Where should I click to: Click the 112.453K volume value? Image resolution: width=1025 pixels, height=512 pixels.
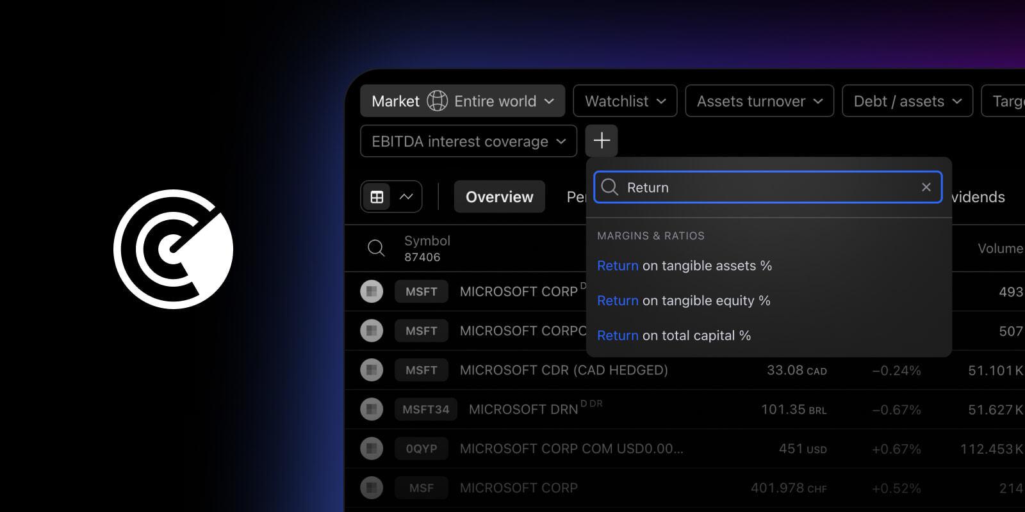991,449
